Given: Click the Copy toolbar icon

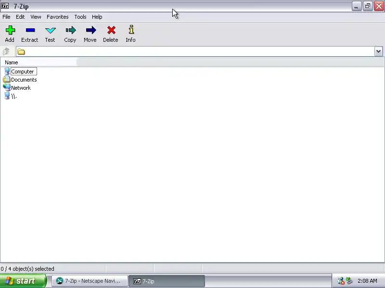Looking at the screenshot, I should [70, 30].
